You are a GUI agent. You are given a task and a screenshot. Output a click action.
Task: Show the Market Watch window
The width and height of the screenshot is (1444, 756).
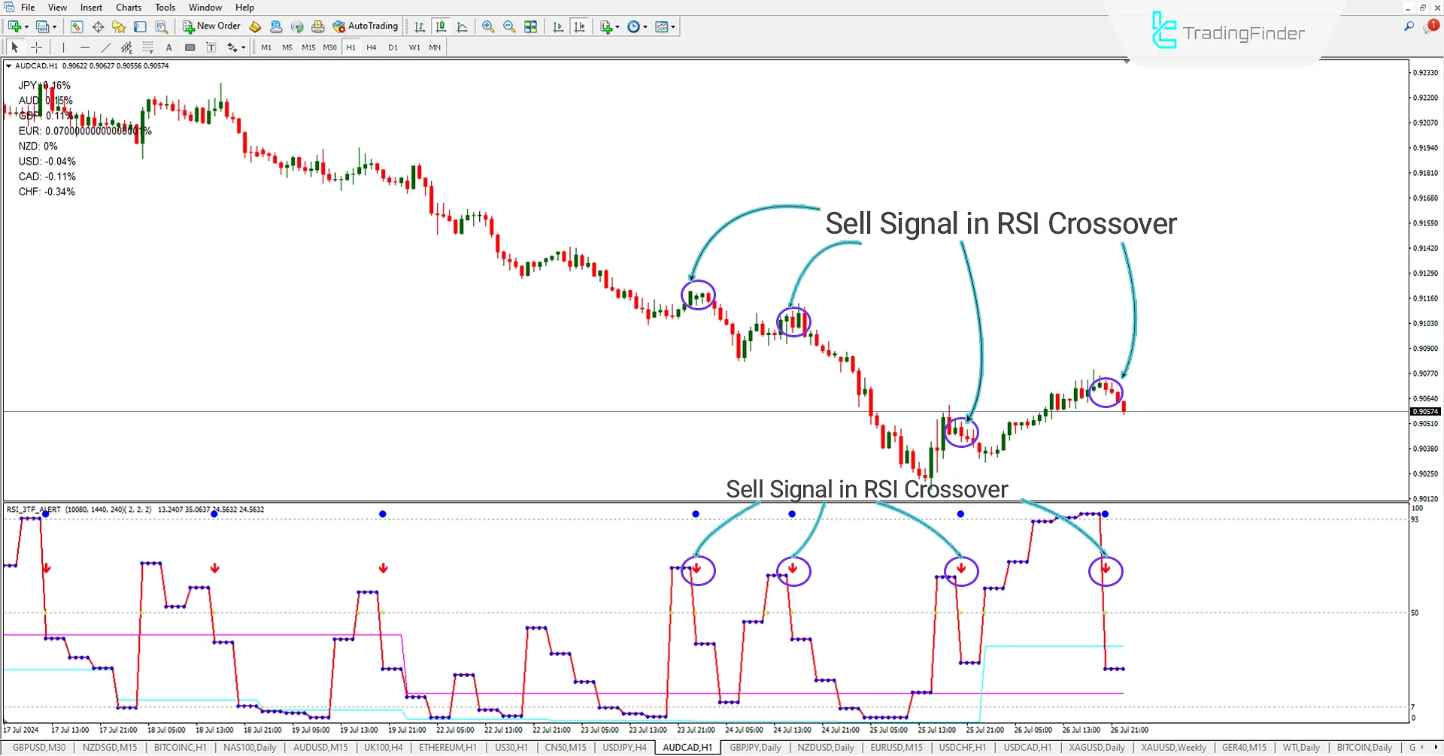[77, 26]
